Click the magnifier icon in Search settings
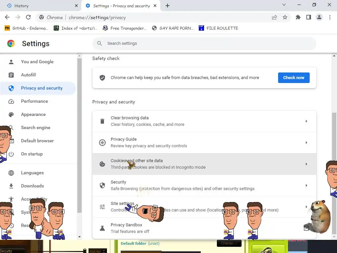Screen dimensions: 337x253 coord(99,43)
